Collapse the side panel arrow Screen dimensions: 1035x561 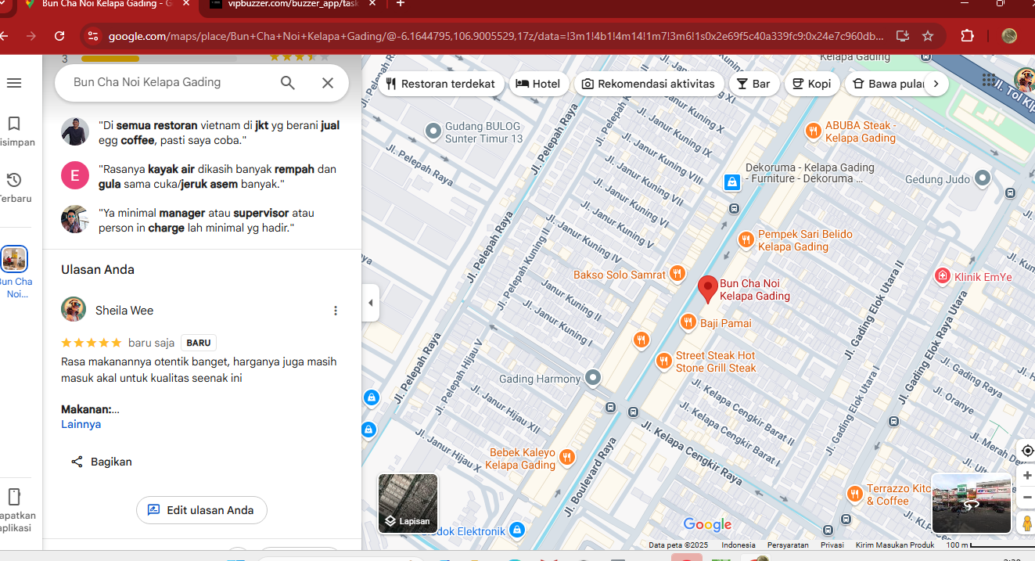coord(371,303)
